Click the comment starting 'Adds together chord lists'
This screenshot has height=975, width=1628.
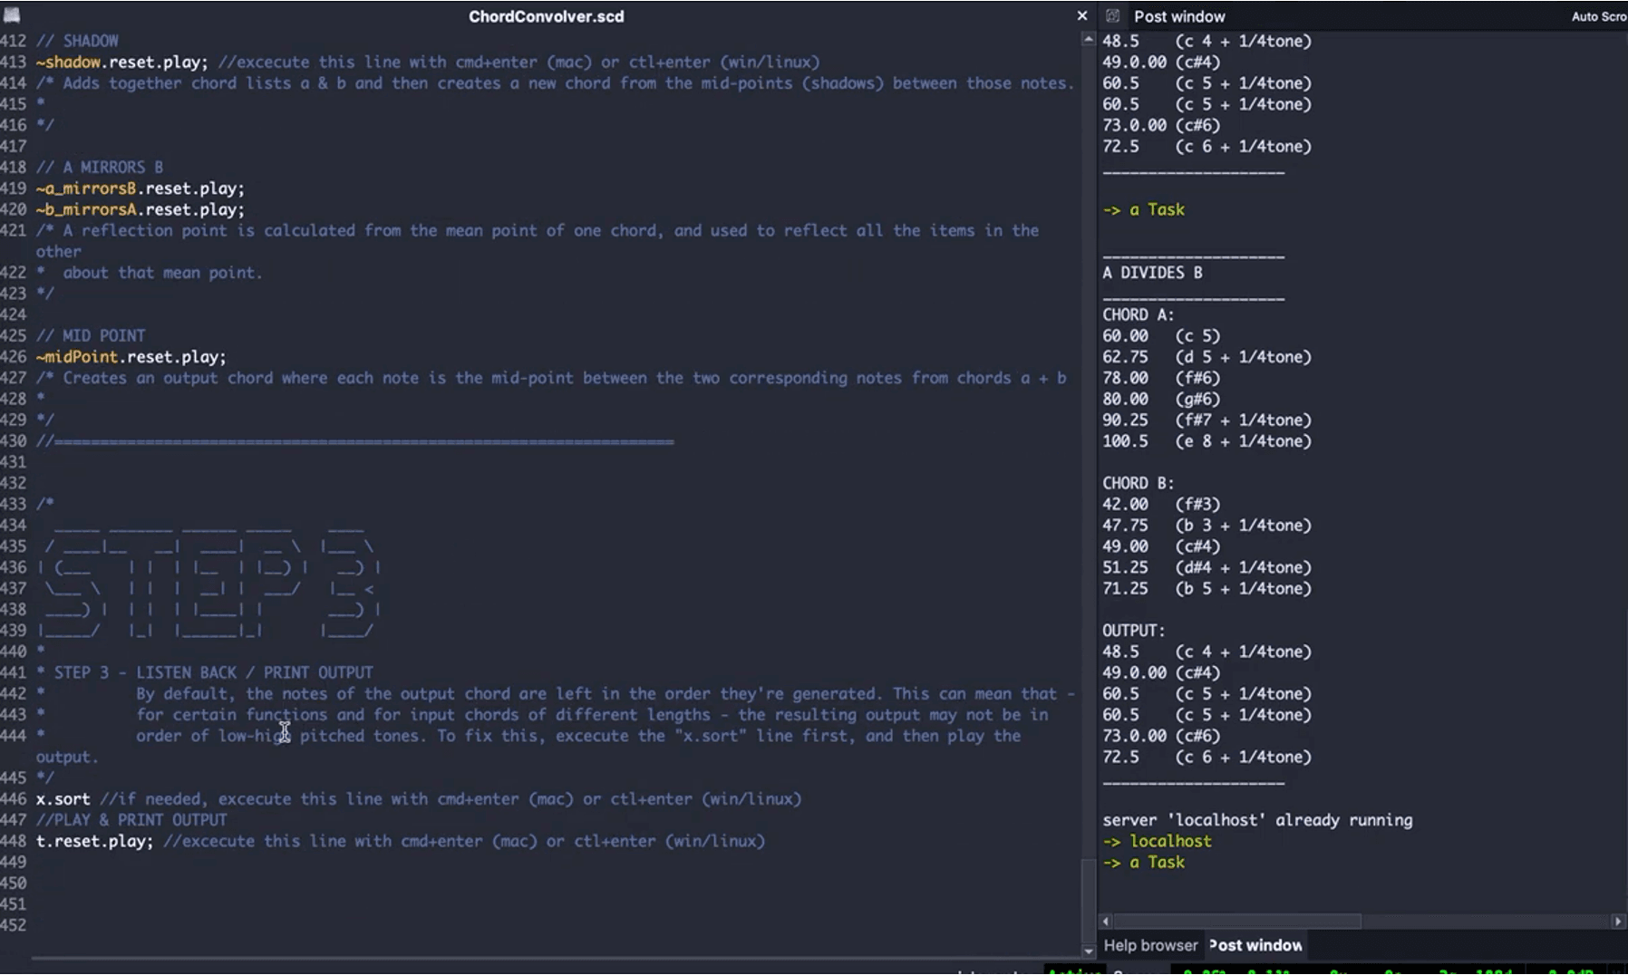[x=555, y=83]
